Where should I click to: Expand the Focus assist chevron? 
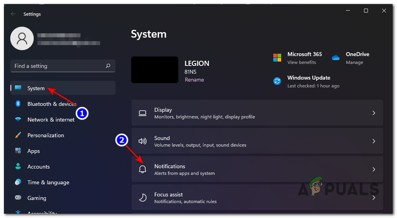click(374, 198)
